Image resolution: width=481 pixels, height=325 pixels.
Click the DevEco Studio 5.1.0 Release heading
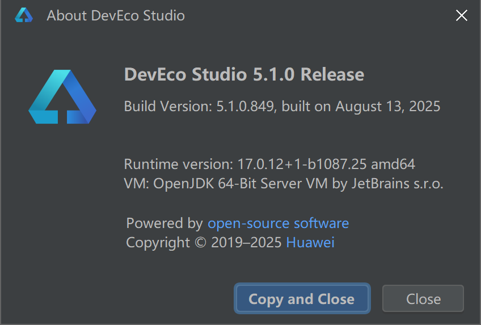(x=244, y=75)
